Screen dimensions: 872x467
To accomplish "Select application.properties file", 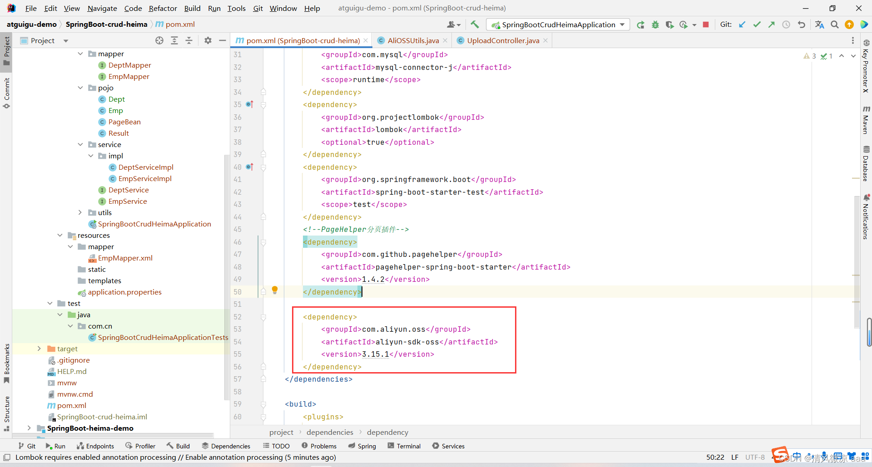I will coord(125,292).
